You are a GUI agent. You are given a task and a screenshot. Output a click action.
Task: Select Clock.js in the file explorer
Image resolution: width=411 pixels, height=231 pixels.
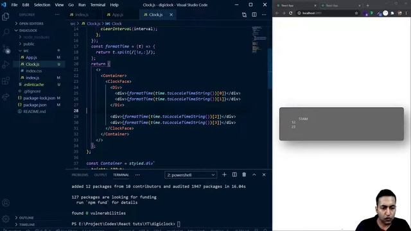point(33,64)
